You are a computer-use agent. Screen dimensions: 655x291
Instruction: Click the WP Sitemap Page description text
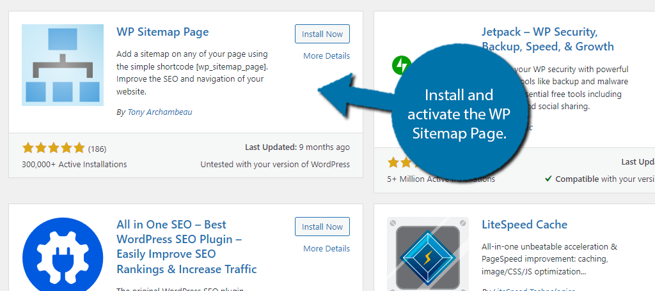click(193, 73)
